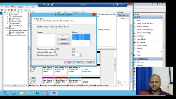Select Disk 1 in Selected list
Image resolution: width=176 pixels, height=99 pixels.
pos(81,35)
